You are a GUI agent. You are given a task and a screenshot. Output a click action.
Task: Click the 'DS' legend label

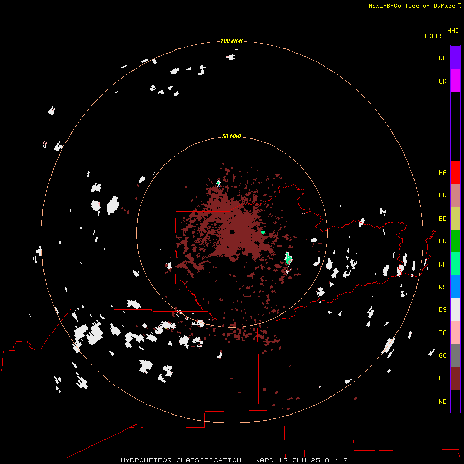click(x=442, y=310)
